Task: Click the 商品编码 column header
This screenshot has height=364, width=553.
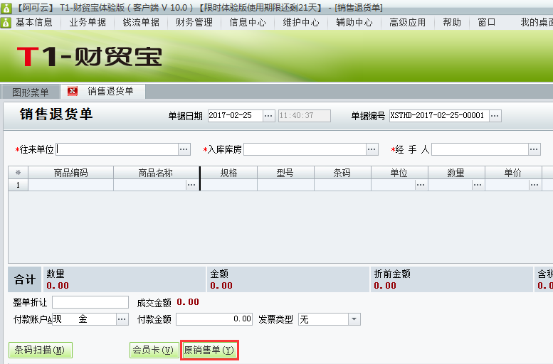Action: 71,173
